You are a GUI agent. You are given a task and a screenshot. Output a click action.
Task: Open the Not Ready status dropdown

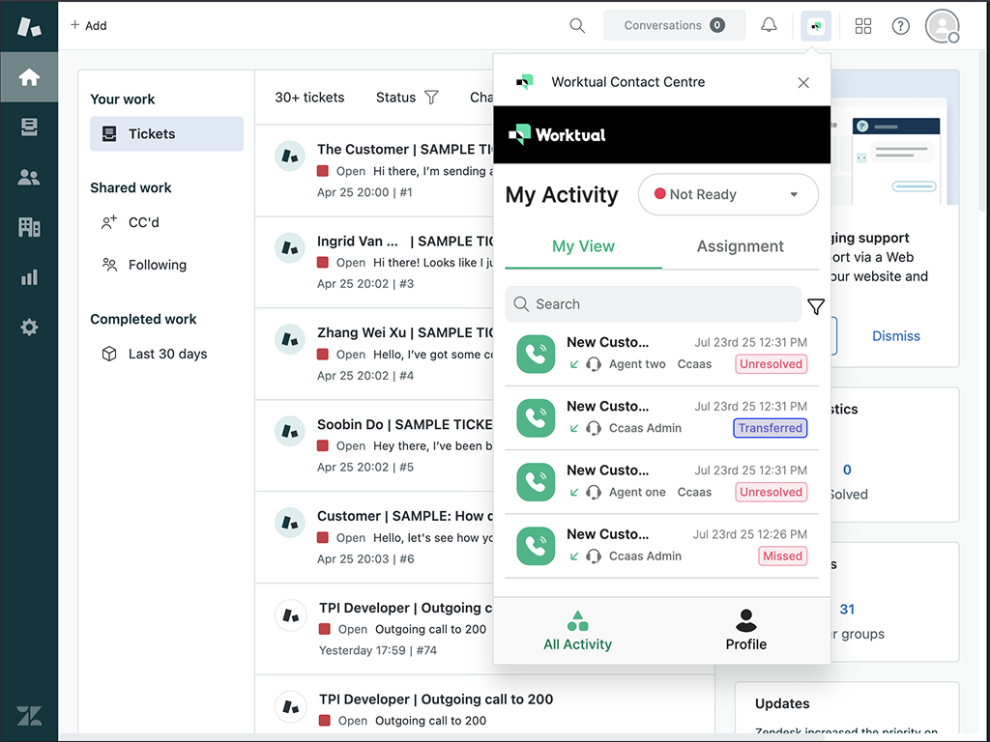(728, 194)
